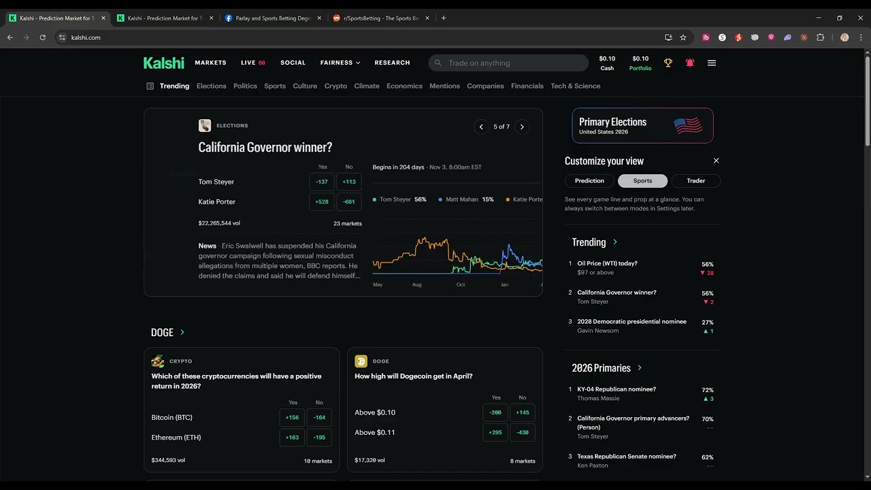Open the Markets menu
871x490 pixels.
(210, 63)
